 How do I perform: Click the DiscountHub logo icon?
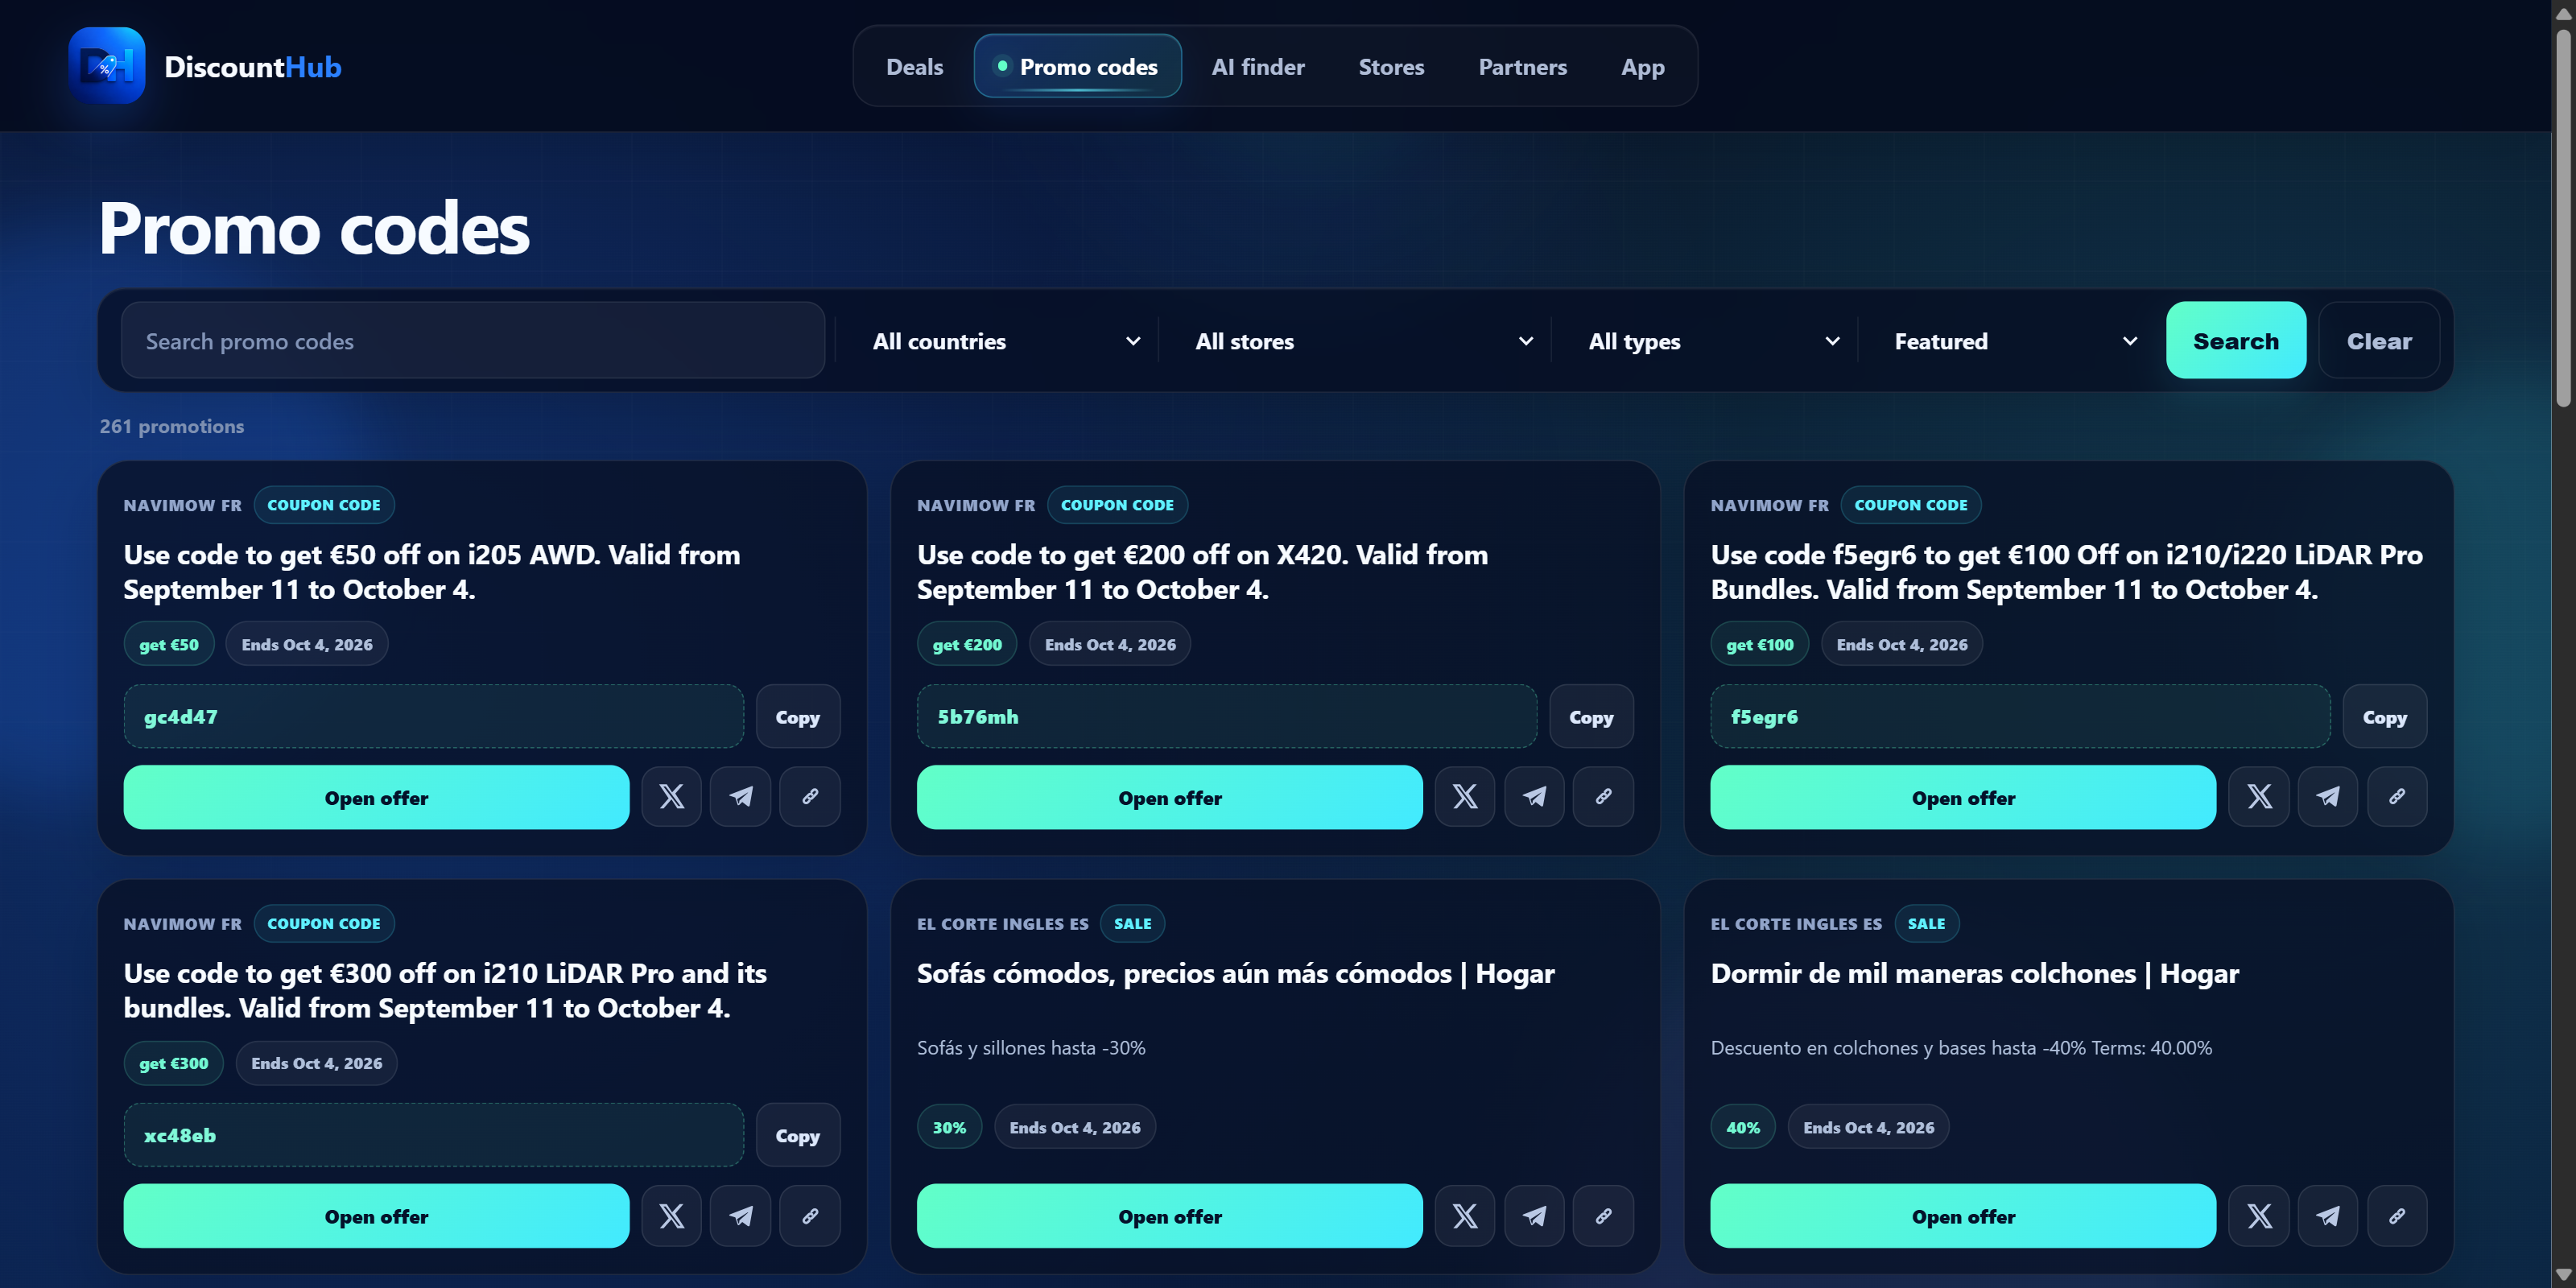click(x=106, y=66)
